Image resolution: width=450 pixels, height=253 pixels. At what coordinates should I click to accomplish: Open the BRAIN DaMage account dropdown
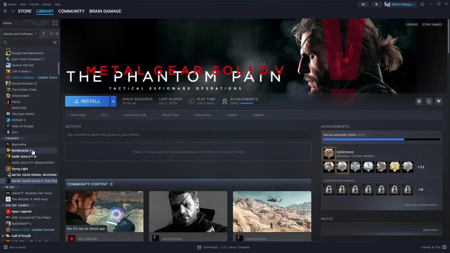pyautogui.click(x=400, y=4)
